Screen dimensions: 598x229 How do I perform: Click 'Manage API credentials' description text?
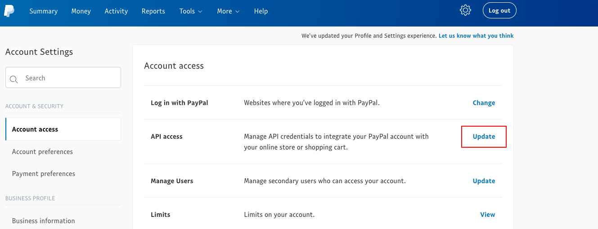[336, 142]
